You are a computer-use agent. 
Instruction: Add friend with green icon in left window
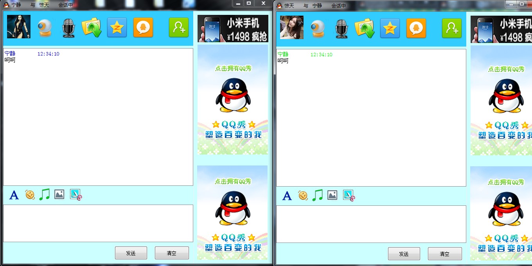click(179, 27)
